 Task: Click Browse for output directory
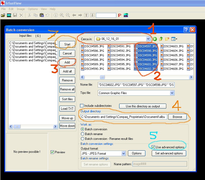coord(177,117)
